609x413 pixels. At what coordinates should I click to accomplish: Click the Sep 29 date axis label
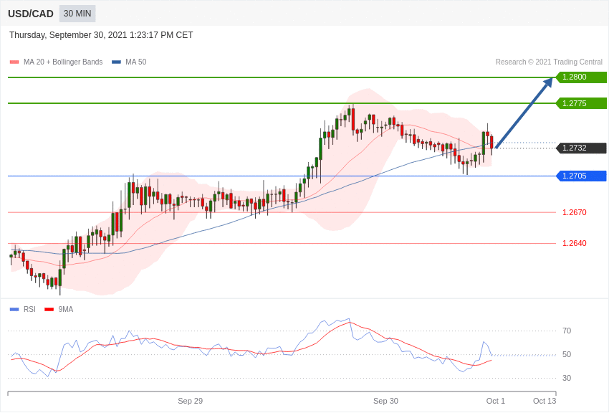click(191, 401)
